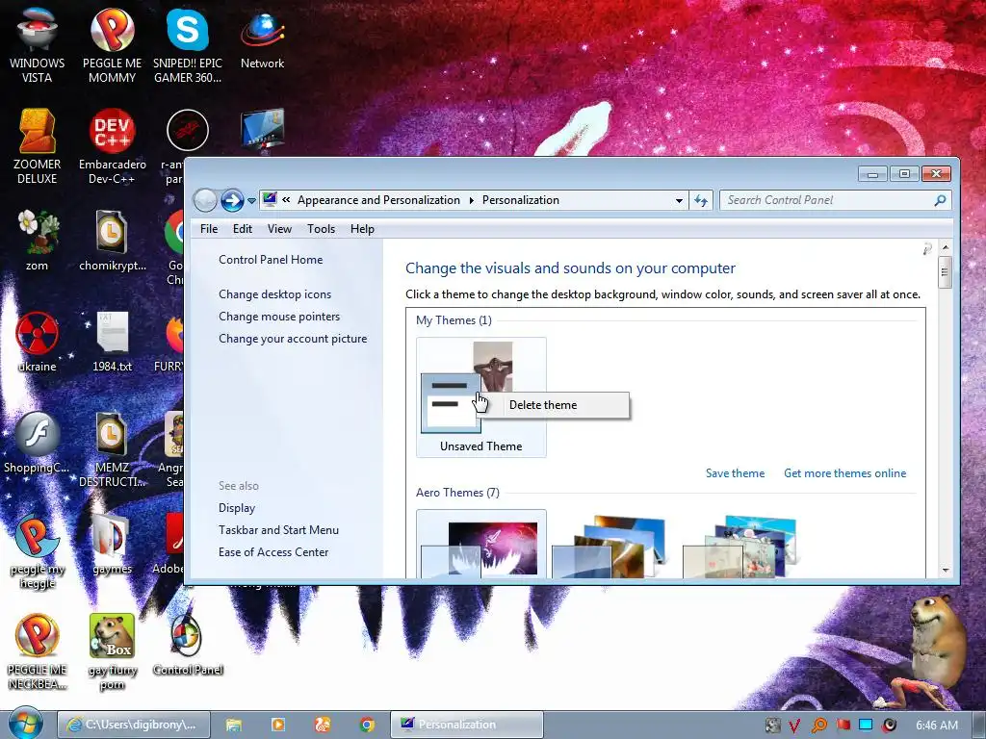Image resolution: width=986 pixels, height=739 pixels.
Task: Select the third Aero theme with cartoon characters
Action: [x=739, y=547]
